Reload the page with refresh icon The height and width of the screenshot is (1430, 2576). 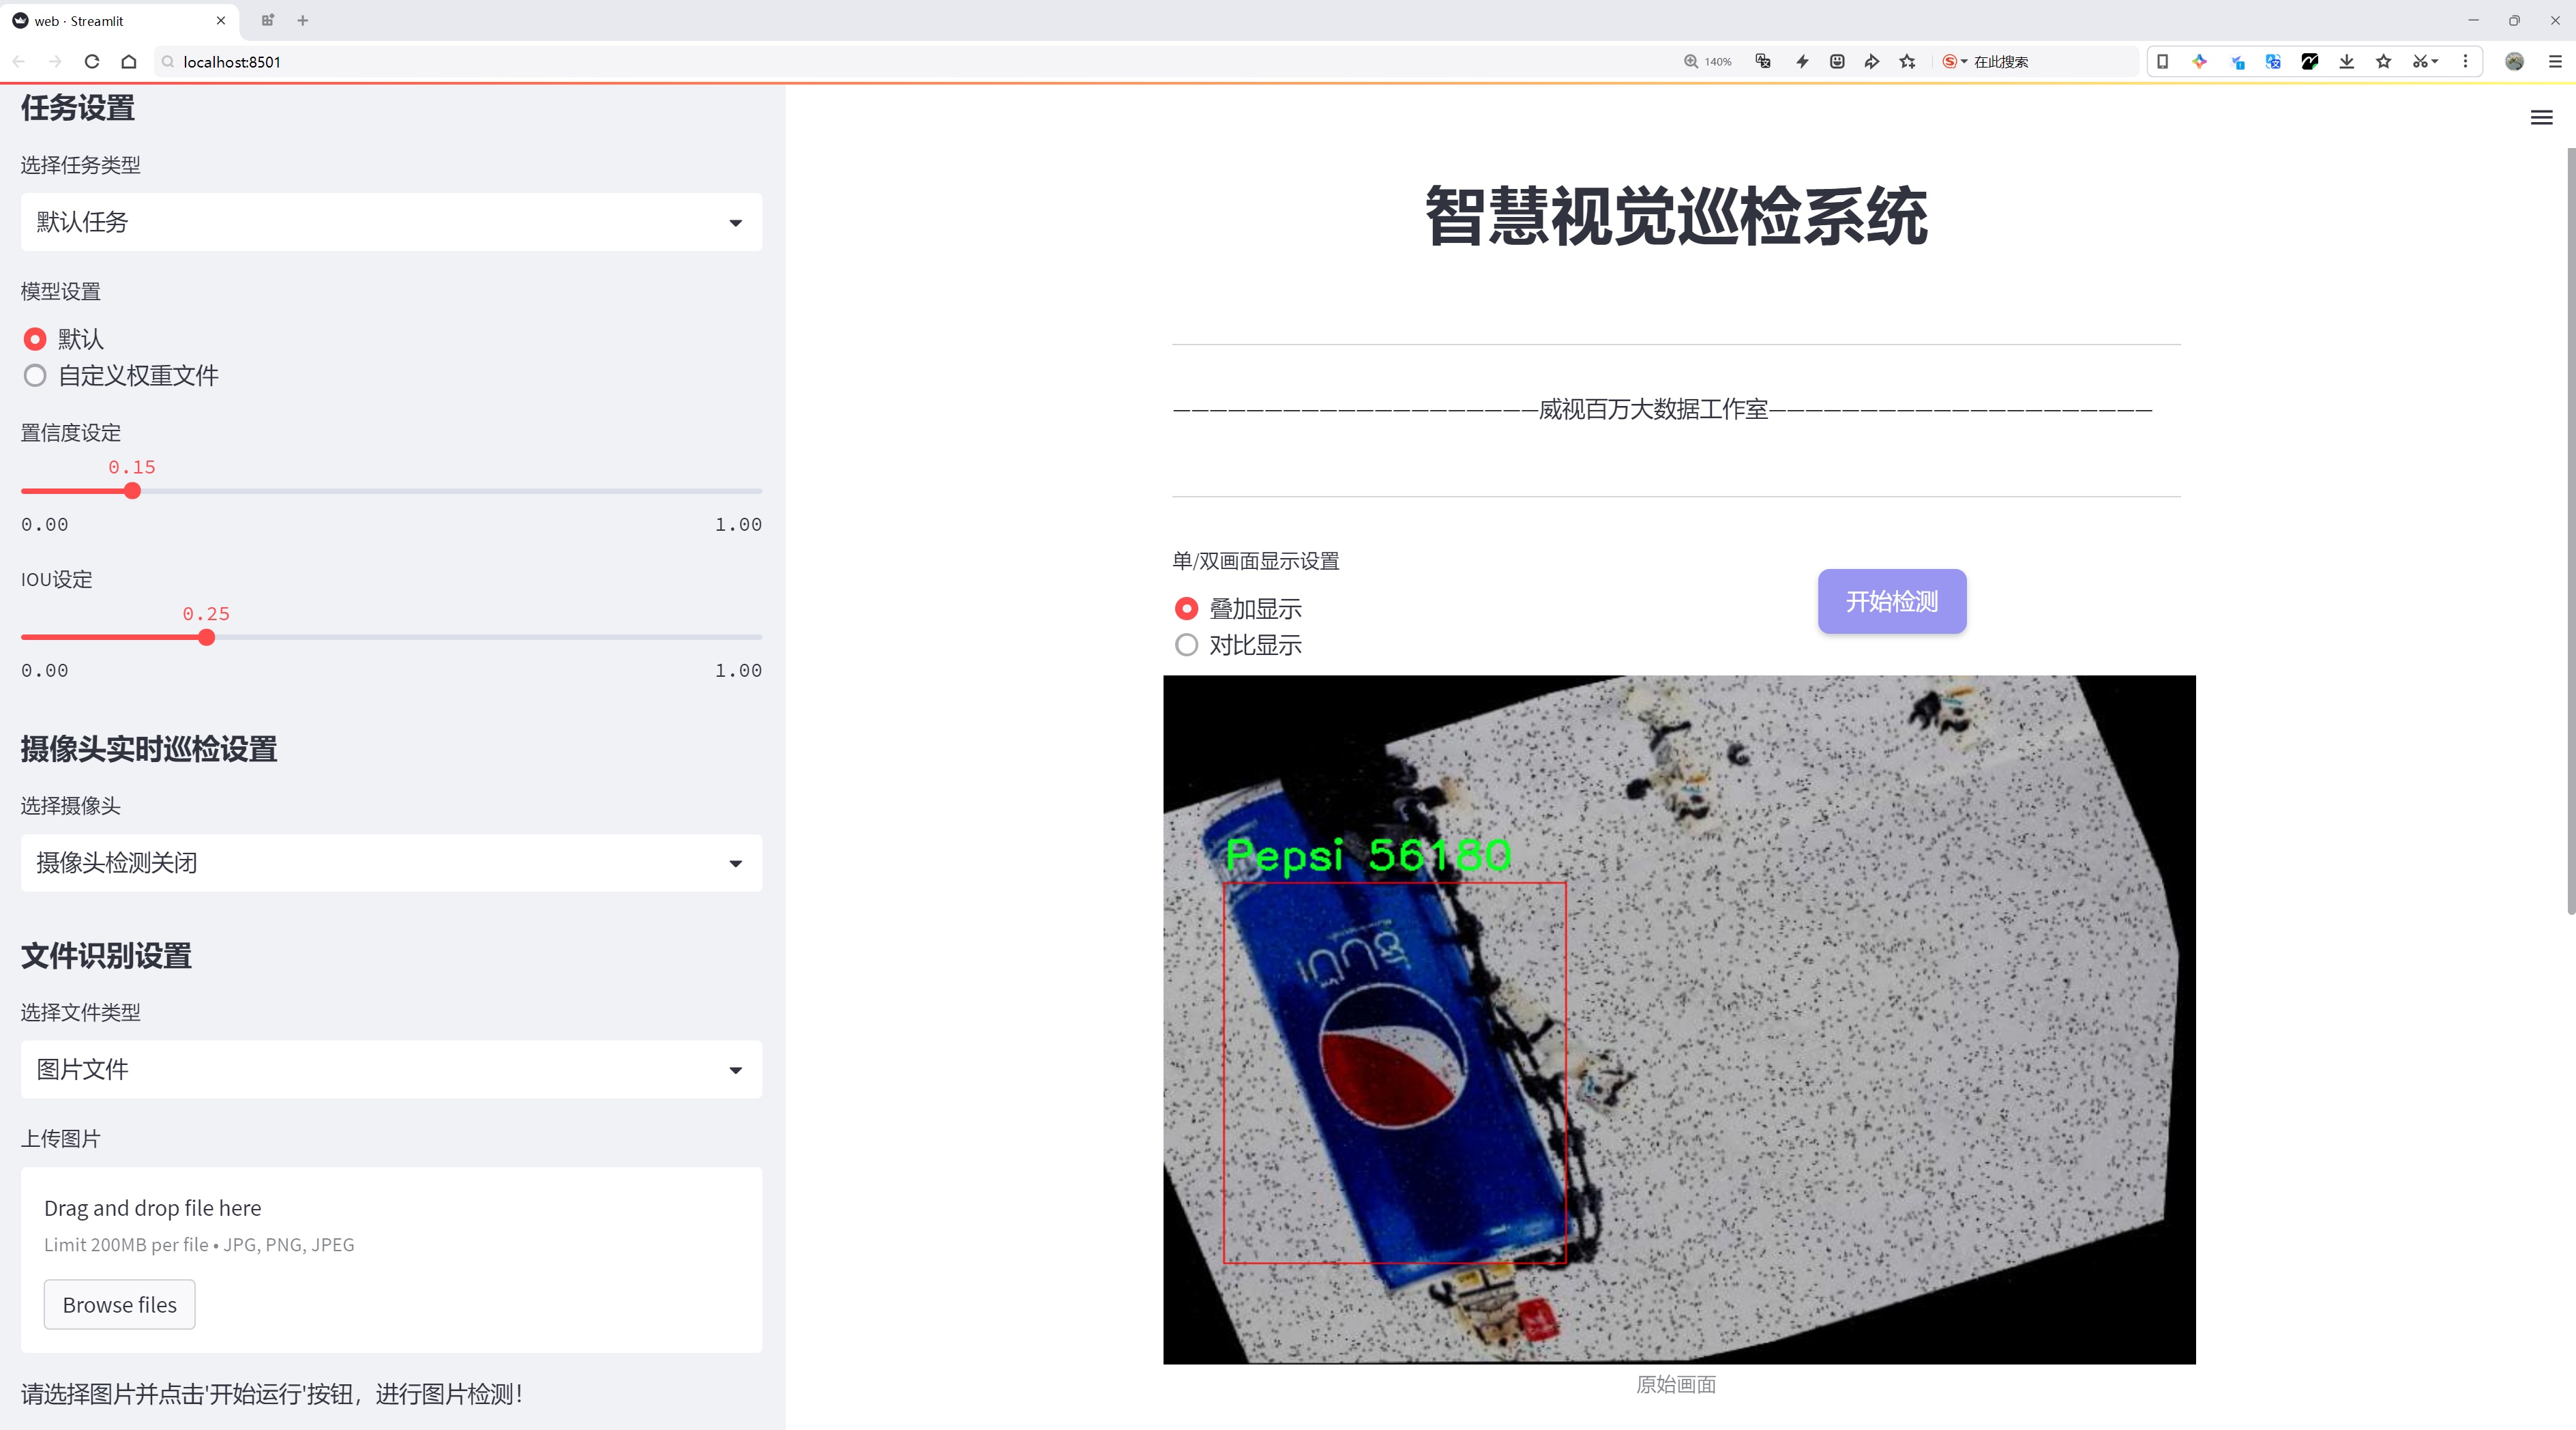(92, 61)
